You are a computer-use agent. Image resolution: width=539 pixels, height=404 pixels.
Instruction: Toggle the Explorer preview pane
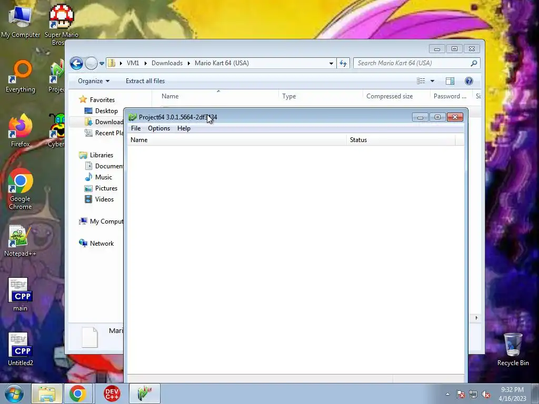pos(450,81)
